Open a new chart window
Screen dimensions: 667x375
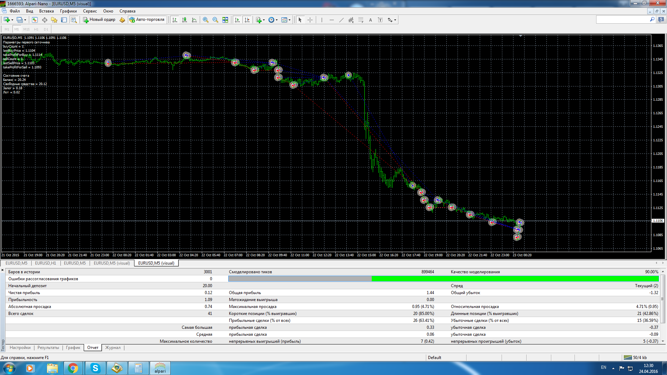[x=7, y=20]
